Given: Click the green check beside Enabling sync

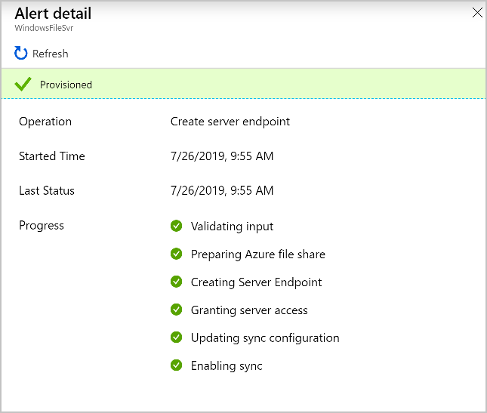Looking at the screenshot, I should [x=176, y=365].
